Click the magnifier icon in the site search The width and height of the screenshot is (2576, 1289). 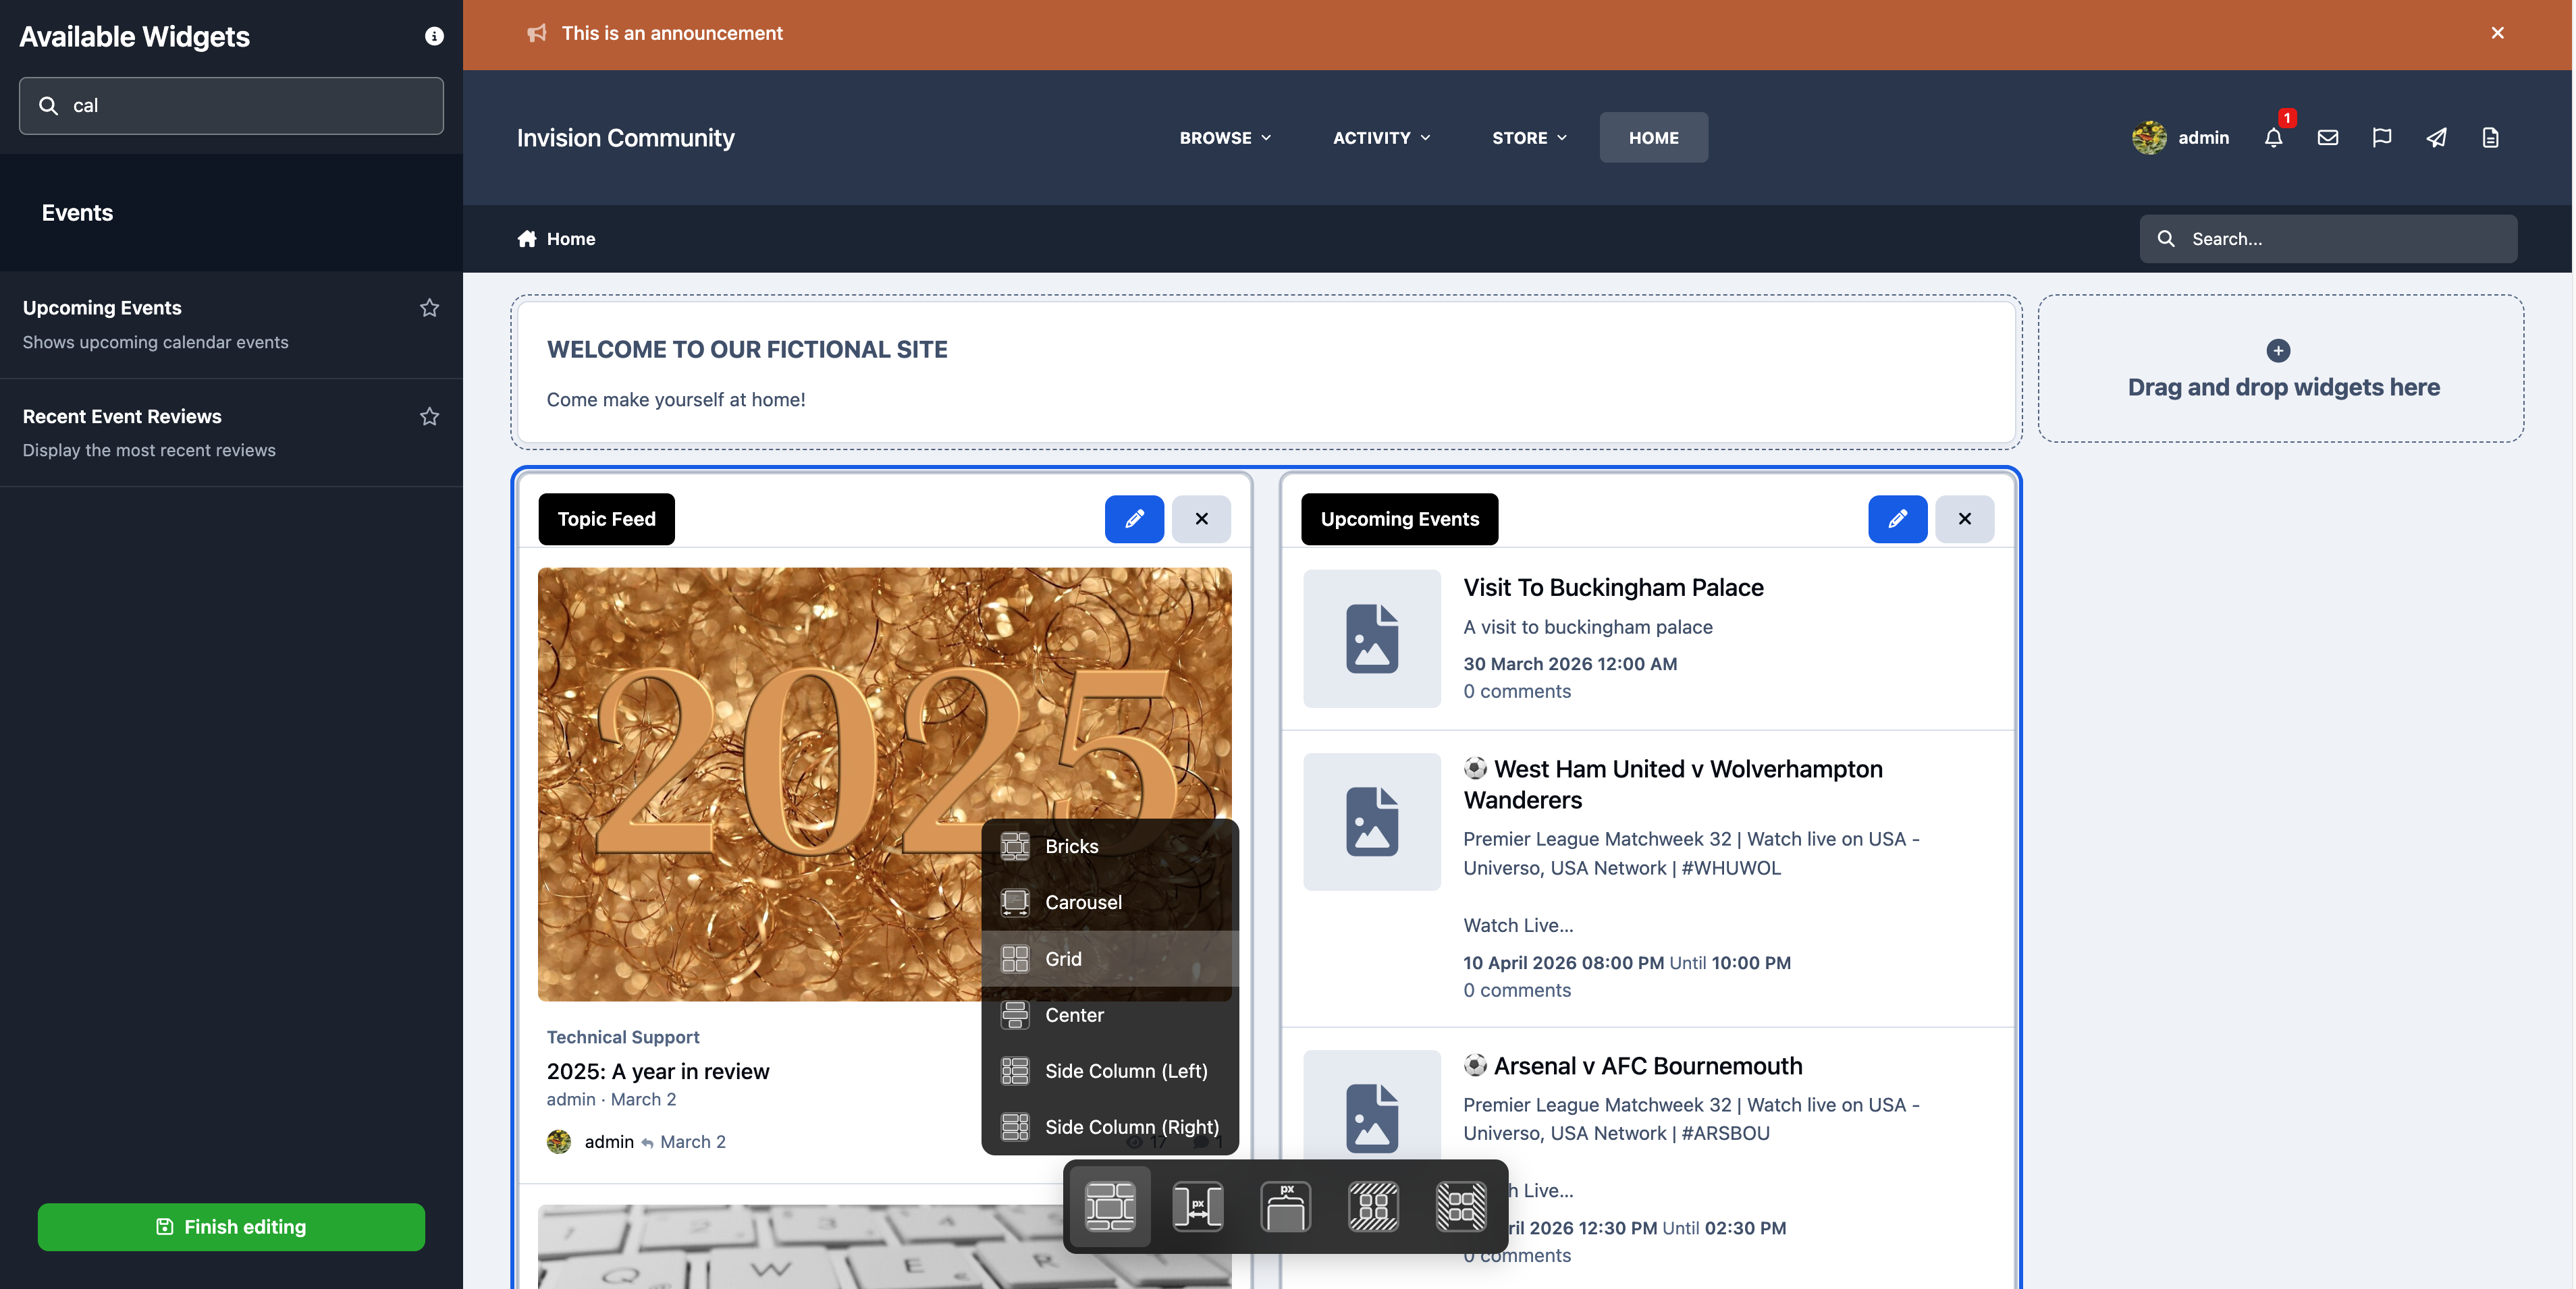2166,239
